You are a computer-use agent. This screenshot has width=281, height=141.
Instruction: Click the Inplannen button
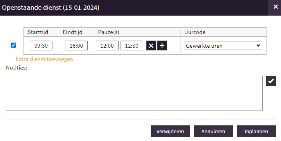click(256, 131)
